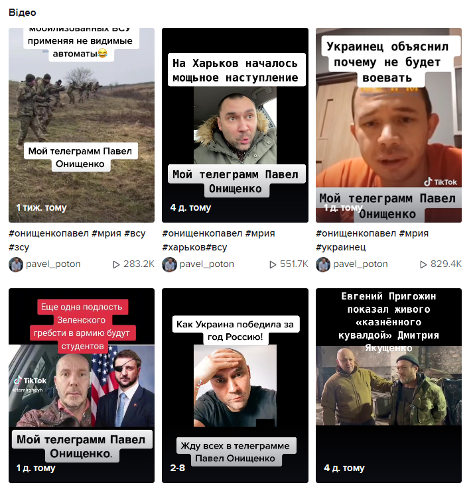Open video 'Как Украина победила за год Россию'

coord(235,386)
